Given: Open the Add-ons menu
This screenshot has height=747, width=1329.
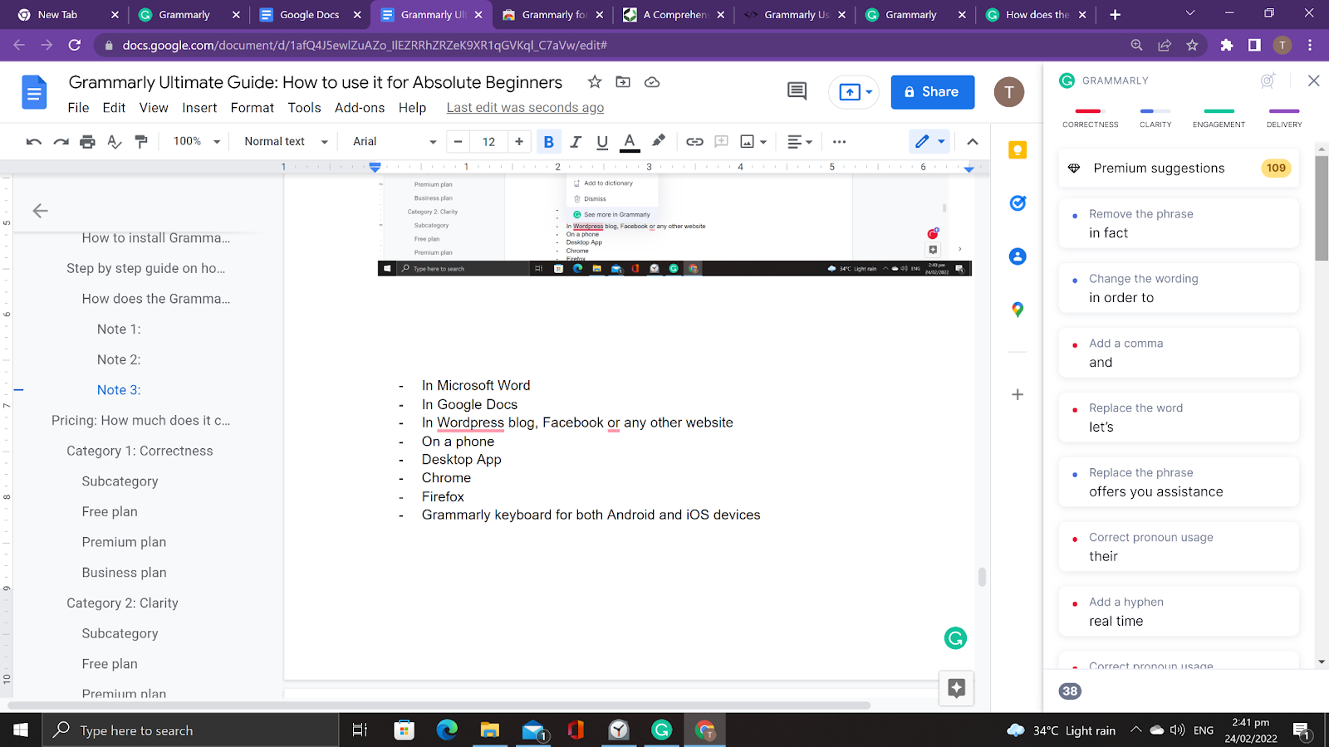Looking at the screenshot, I should click(360, 108).
